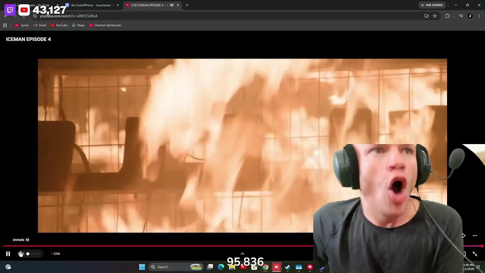Open the Maps bookmark

coord(78,25)
